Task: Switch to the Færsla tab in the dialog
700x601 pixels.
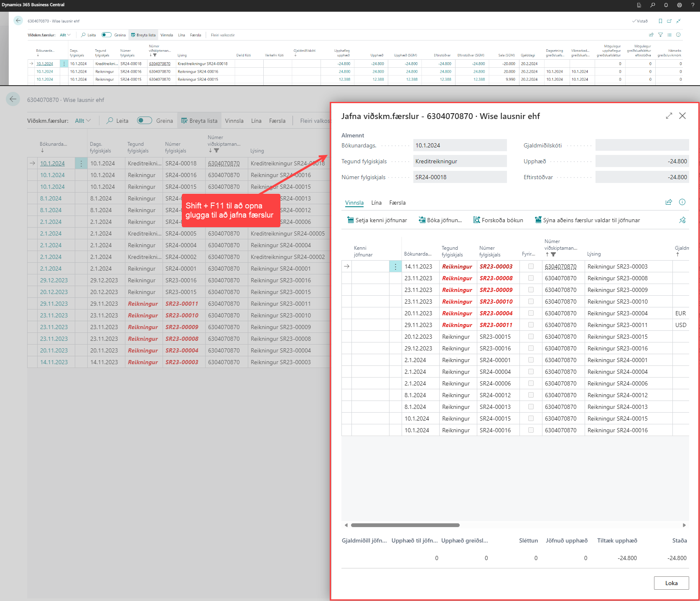Action: tap(397, 203)
